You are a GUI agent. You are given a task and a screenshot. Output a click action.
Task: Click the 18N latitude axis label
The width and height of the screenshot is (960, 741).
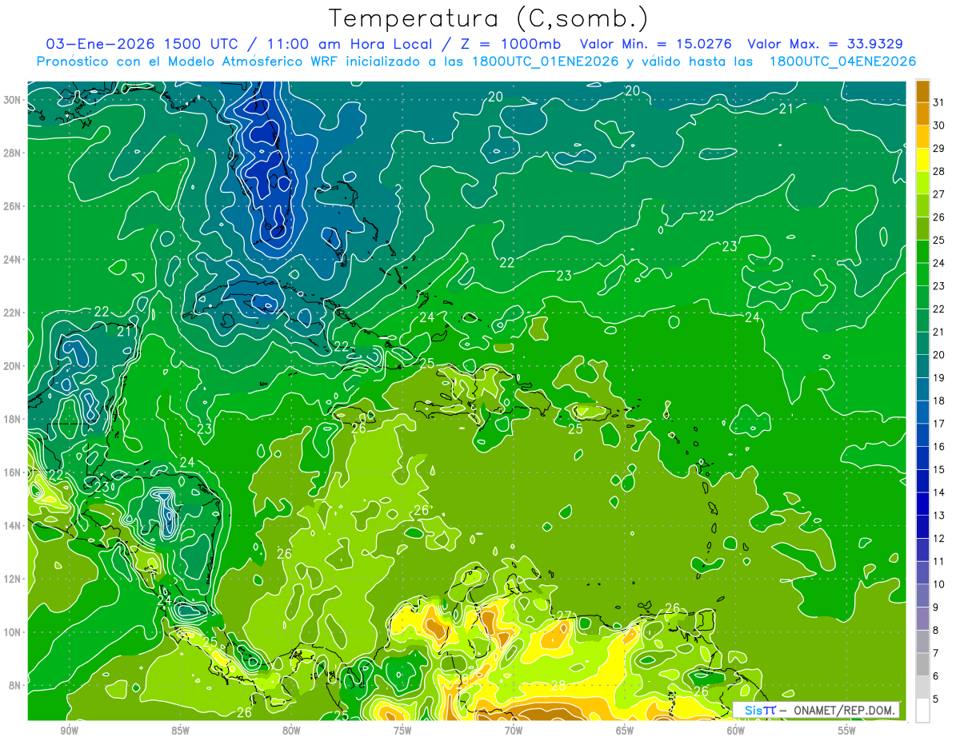[14, 419]
